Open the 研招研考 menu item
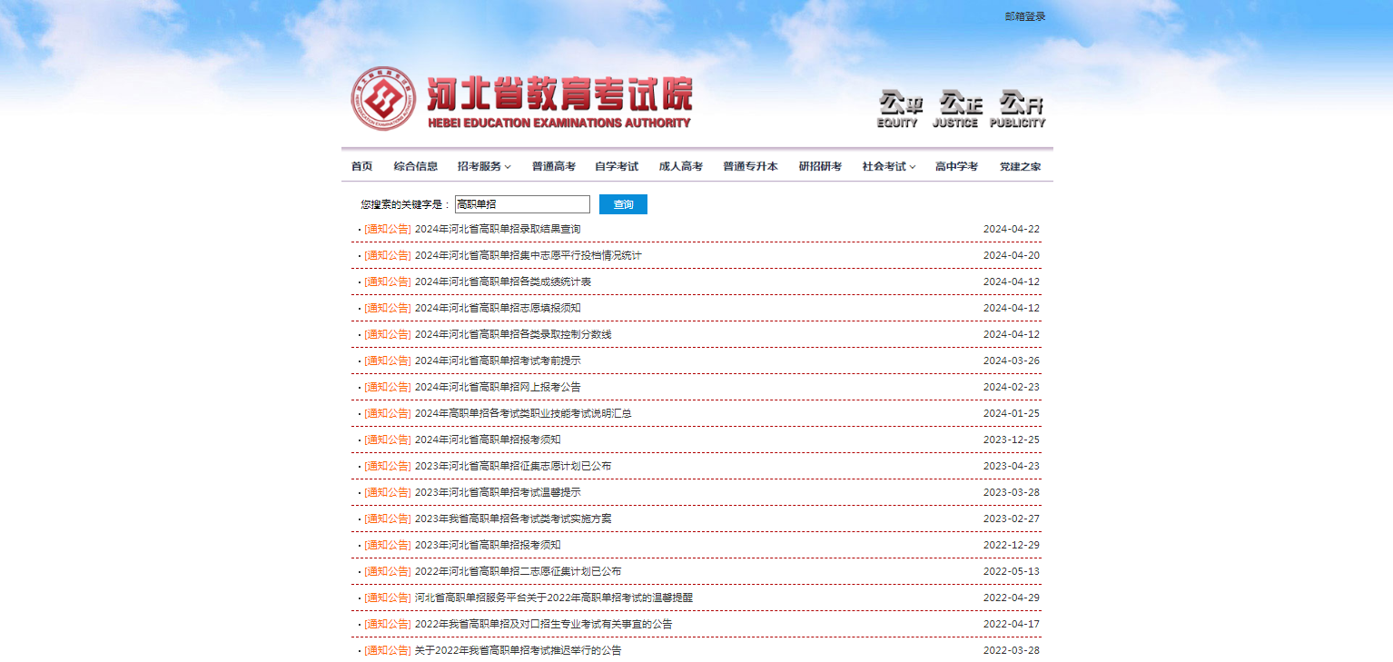 point(820,166)
